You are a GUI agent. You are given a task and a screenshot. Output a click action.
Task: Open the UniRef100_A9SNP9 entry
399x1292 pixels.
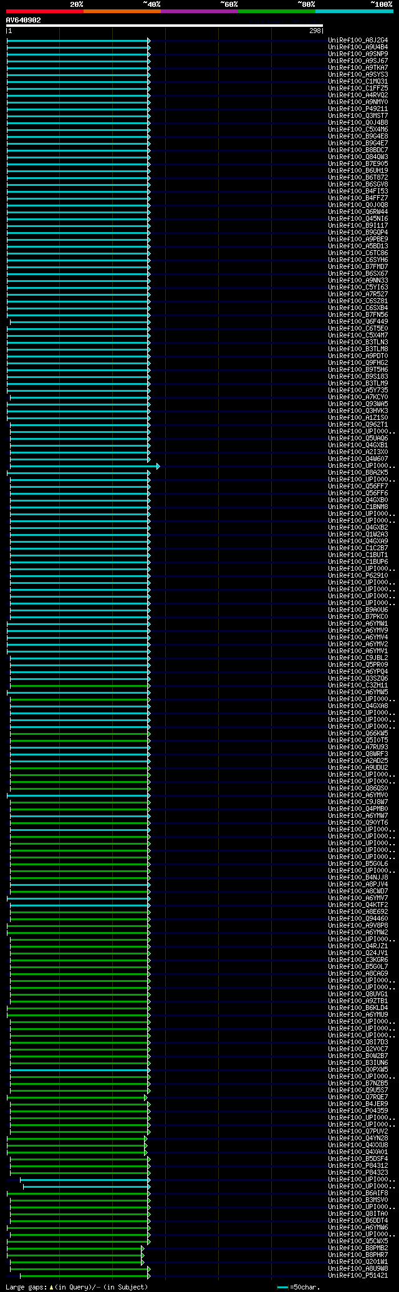click(x=358, y=54)
